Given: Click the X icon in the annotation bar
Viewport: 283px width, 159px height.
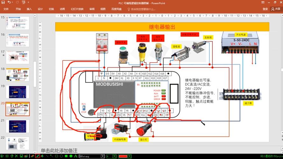Looking at the screenshot, I should 16,156.
